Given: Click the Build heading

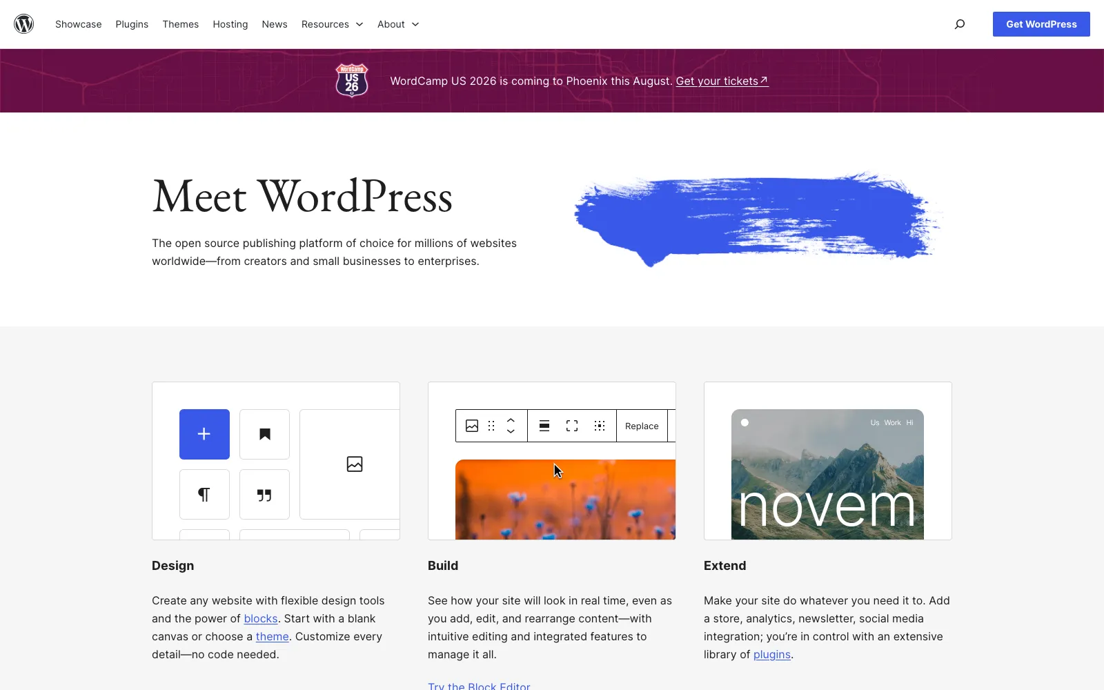Looking at the screenshot, I should point(443,565).
